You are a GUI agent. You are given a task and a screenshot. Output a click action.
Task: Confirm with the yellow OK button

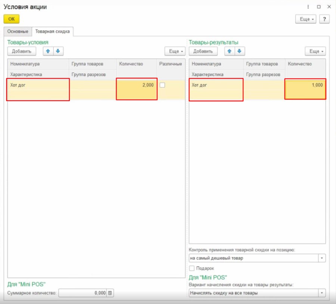pos(12,19)
